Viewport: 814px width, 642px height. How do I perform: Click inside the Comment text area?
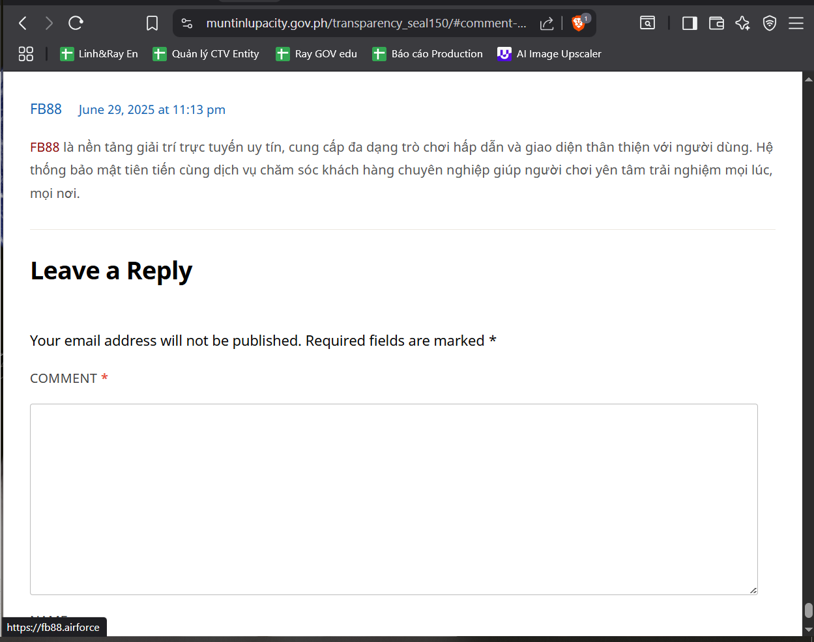click(x=394, y=499)
